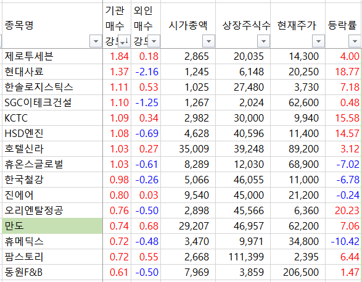Open the 시가총액 column filter dropdown
This screenshot has width=362, height=282.
coord(208,41)
